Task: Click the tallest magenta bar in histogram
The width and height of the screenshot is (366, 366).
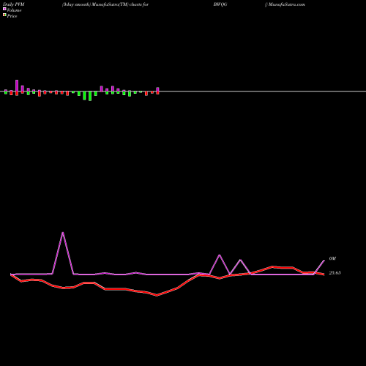Action: pyautogui.click(x=17, y=86)
